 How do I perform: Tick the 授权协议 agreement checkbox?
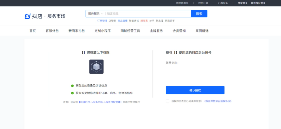pos(167,101)
